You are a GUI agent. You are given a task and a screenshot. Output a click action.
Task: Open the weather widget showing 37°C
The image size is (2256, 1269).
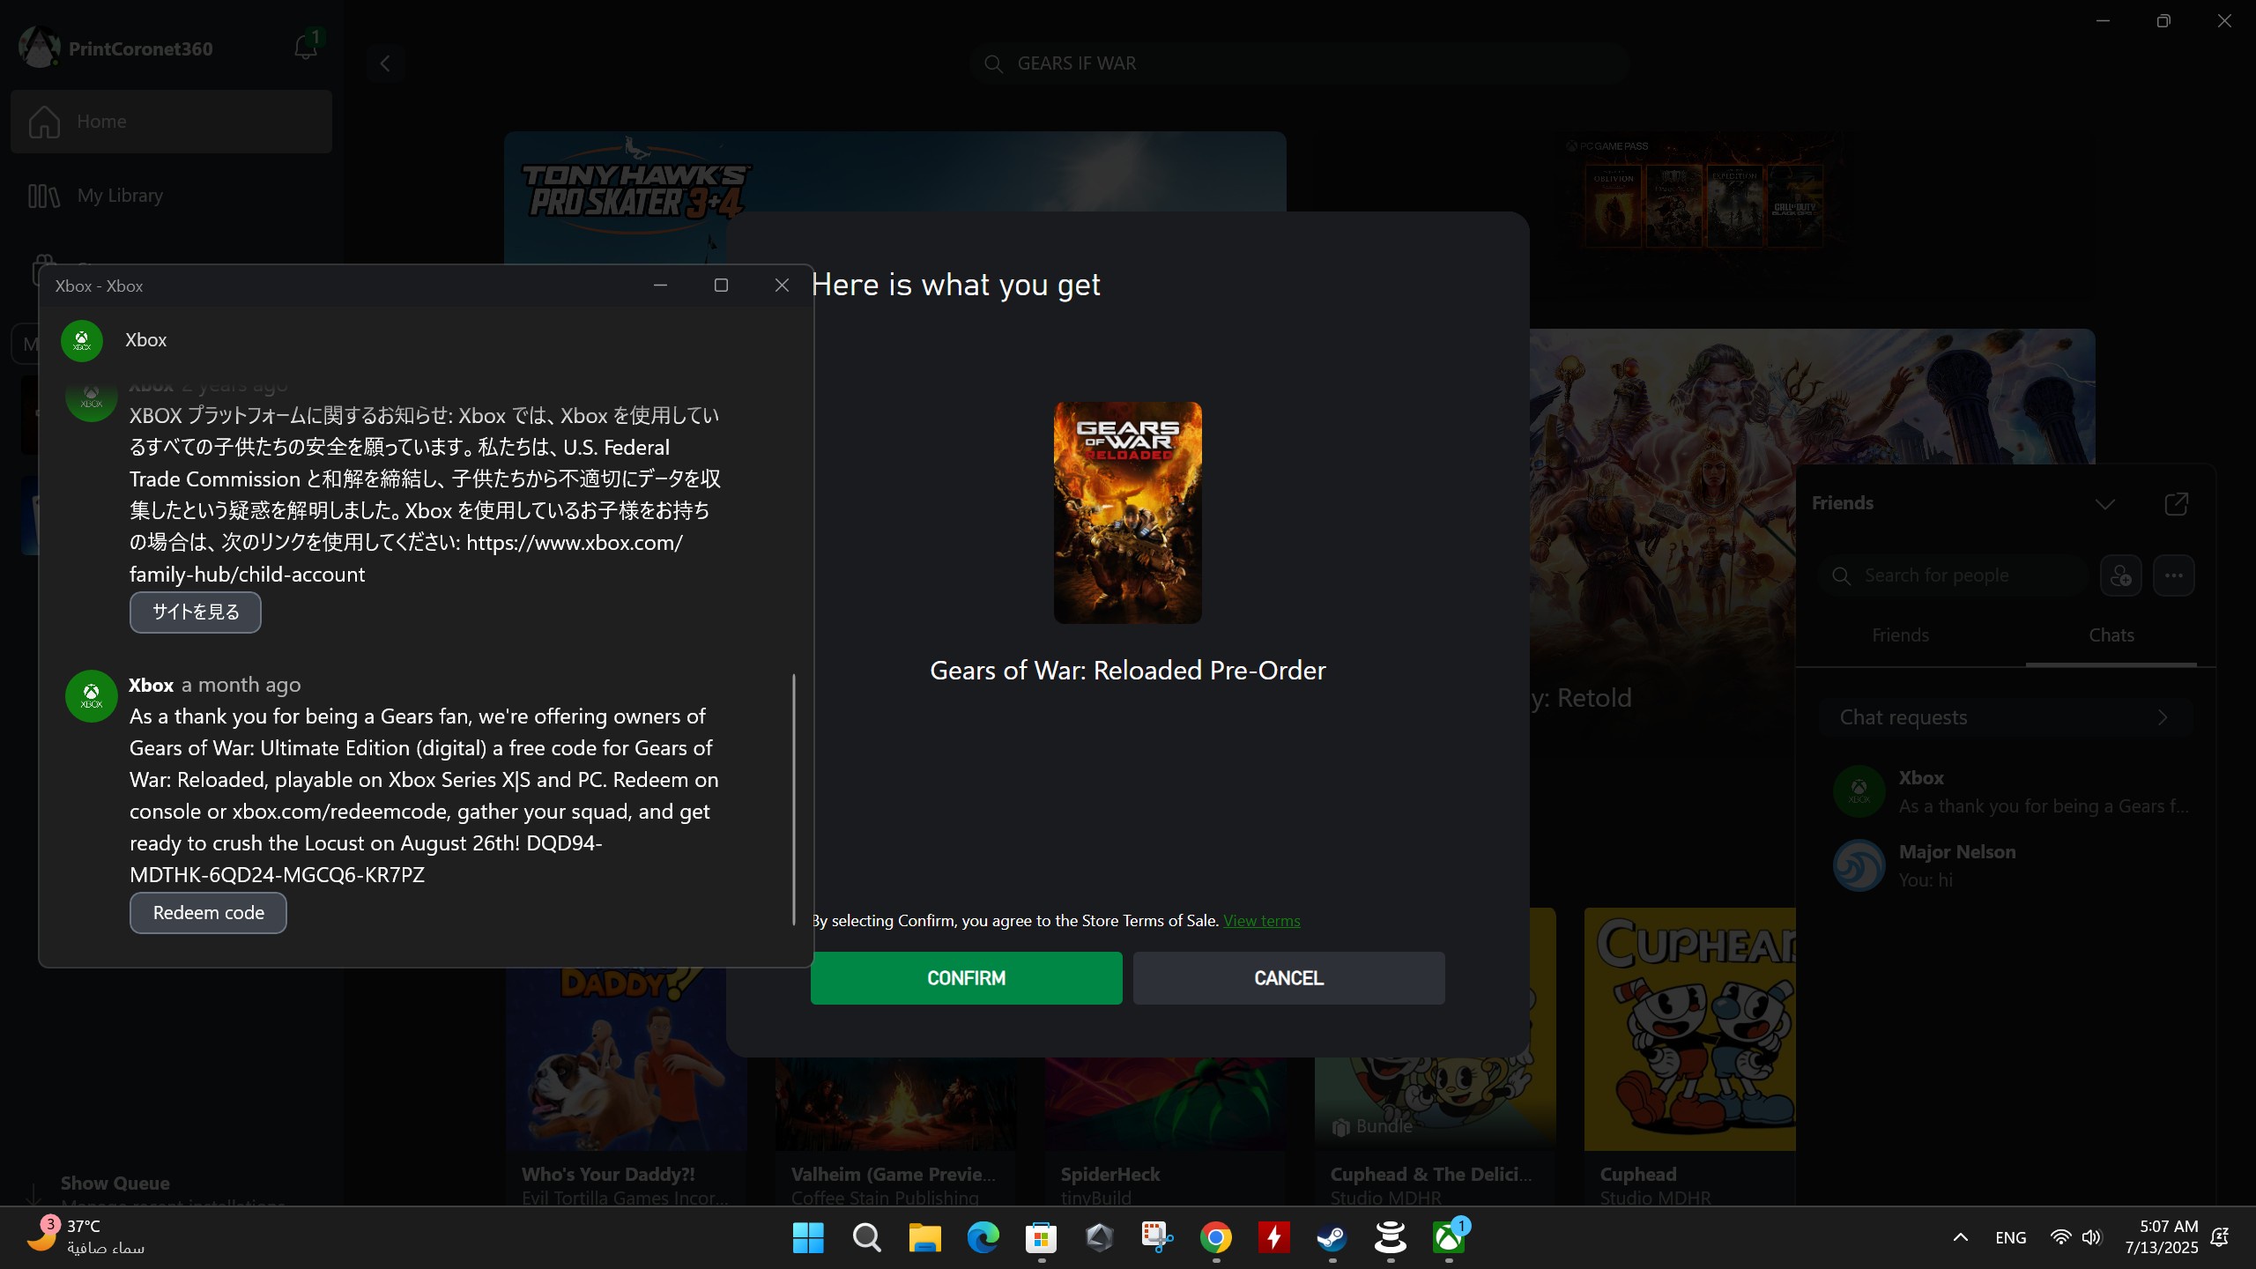coord(85,1237)
